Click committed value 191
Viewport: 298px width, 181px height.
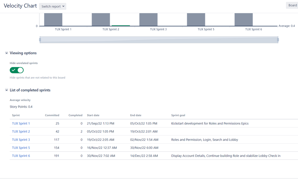pos(57,156)
